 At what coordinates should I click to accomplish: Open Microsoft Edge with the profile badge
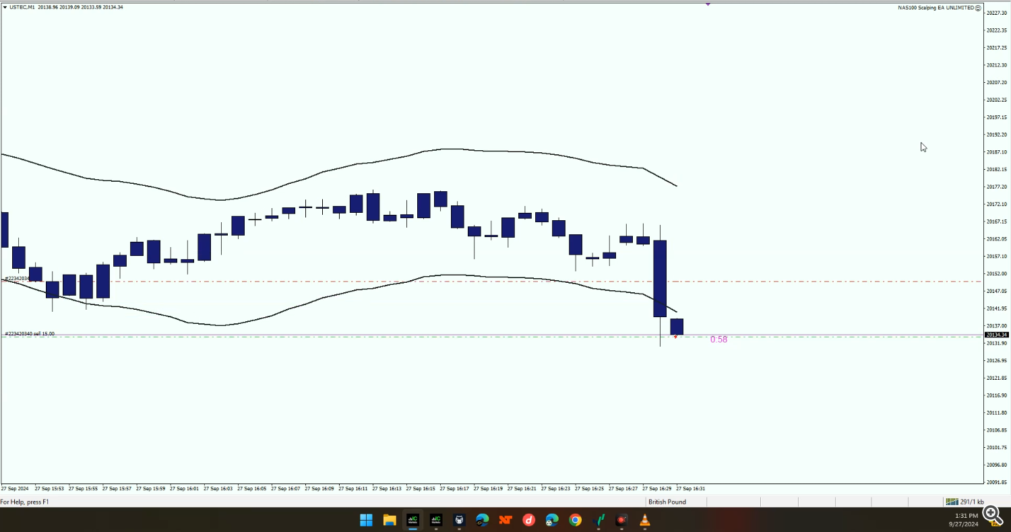[x=483, y=520]
